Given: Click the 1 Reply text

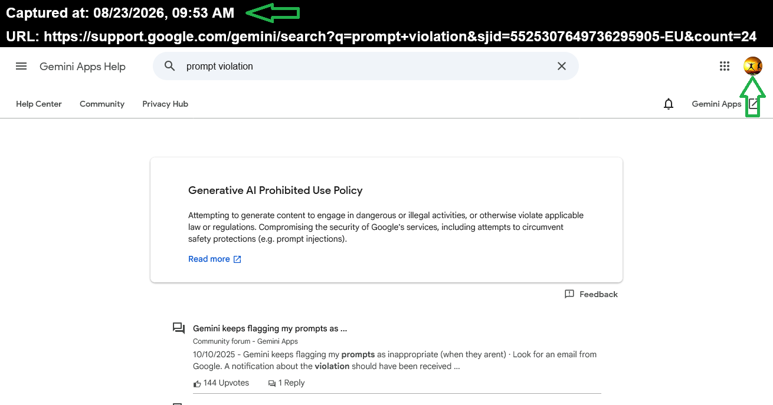Looking at the screenshot, I should point(291,383).
